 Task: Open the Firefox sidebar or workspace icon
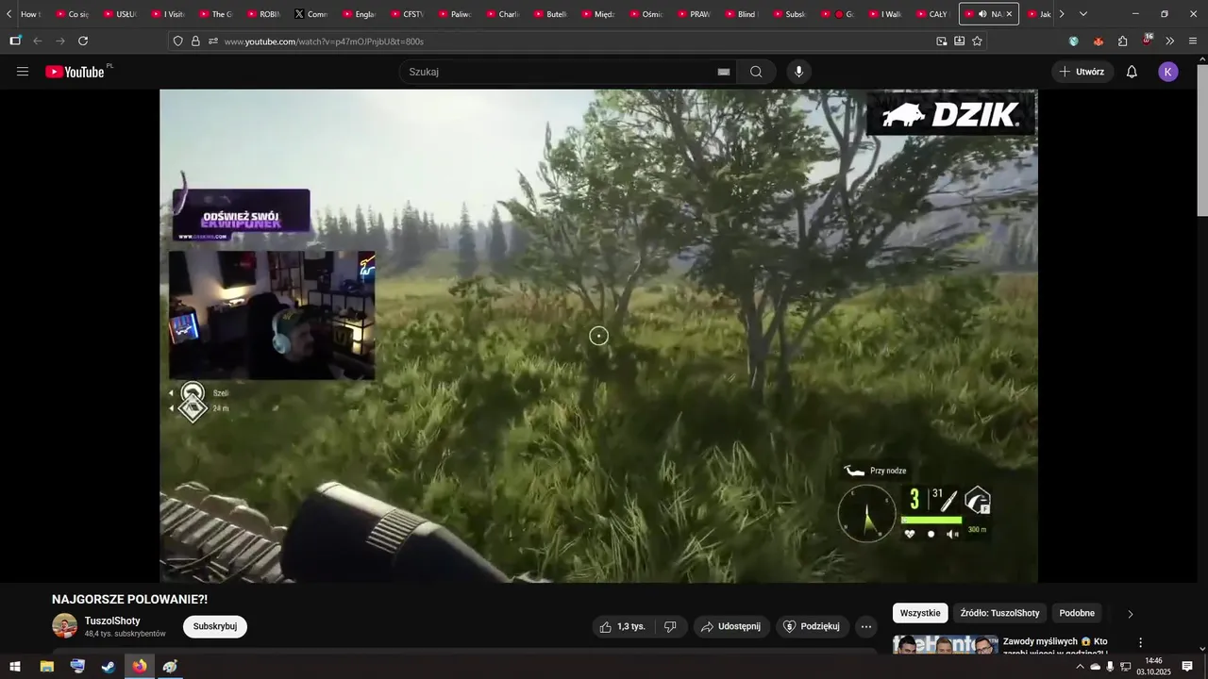click(15, 41)
